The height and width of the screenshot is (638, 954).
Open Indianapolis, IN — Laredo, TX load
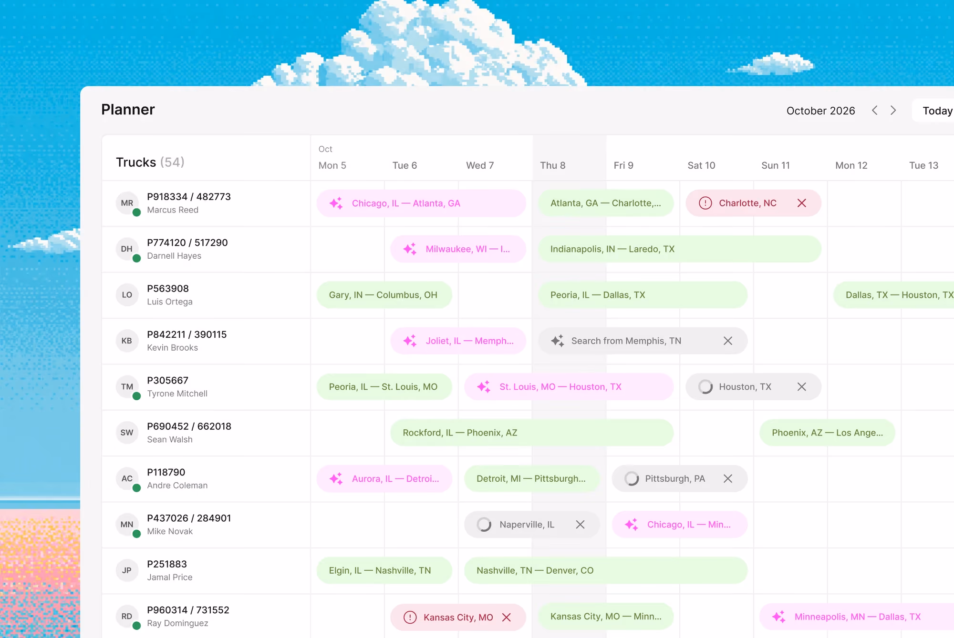[x=680, y=249]
